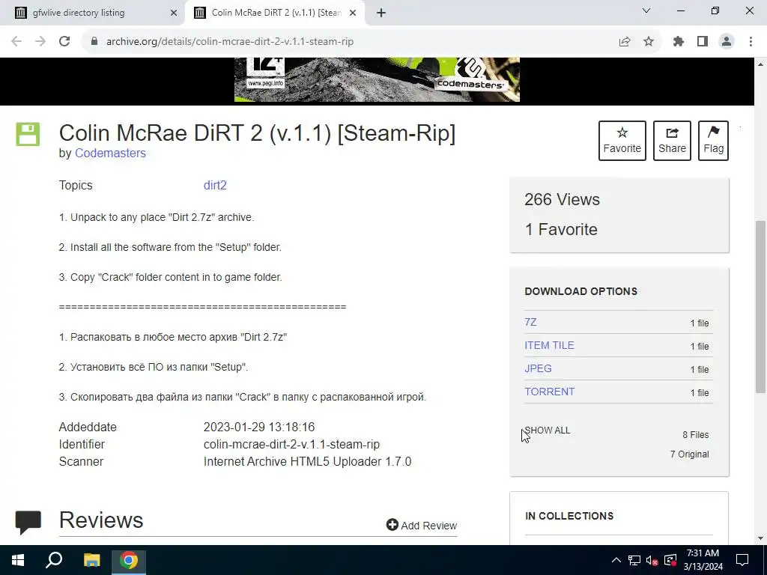
Task: Click the browser forward arrow
Action: [x=40, y=42]
